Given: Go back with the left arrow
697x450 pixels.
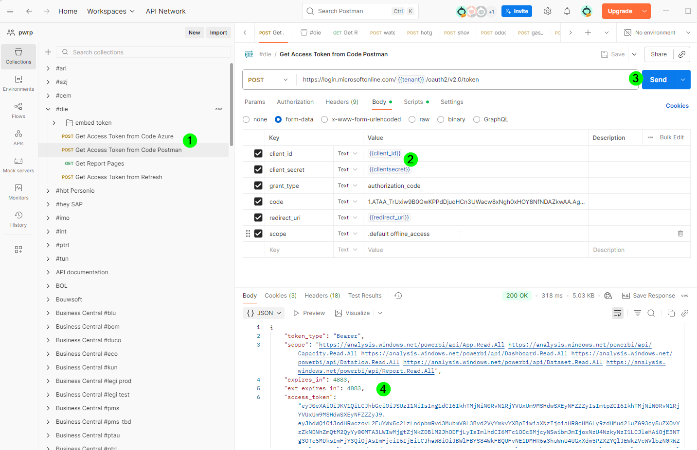Looking at the screenshot, I should tap(29, 11).
